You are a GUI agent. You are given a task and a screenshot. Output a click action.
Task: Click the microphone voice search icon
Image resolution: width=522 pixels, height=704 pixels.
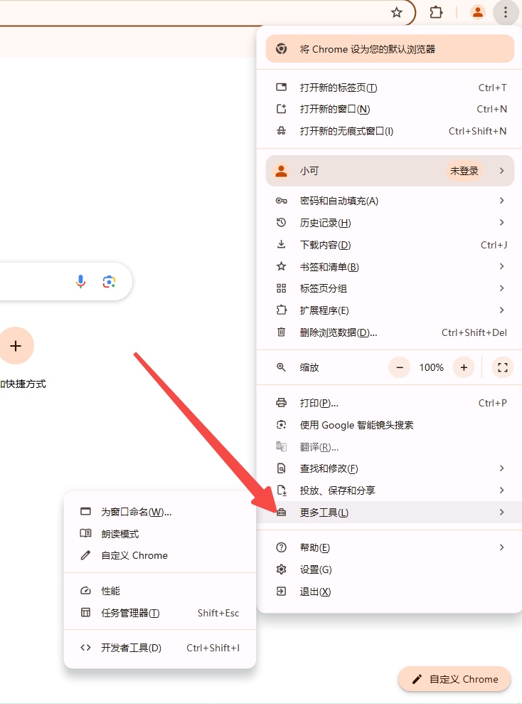tap(81, 281)
